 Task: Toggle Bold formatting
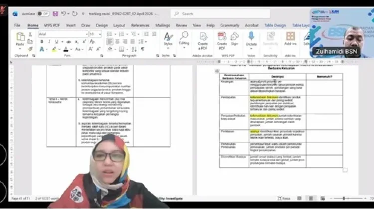click(42, 42)
